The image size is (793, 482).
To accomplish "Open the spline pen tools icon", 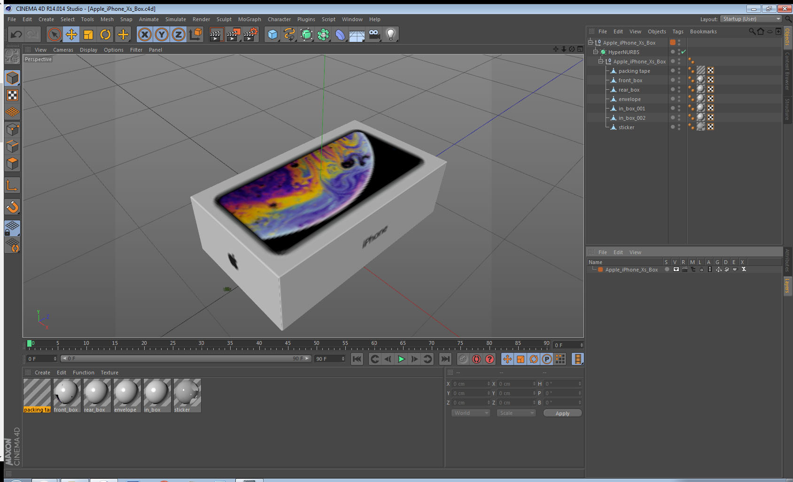I will tap(289, 34).
